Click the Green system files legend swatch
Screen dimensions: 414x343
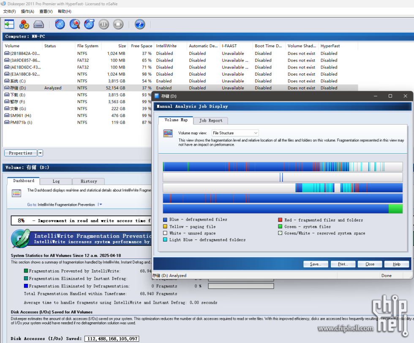click(280, 226)
